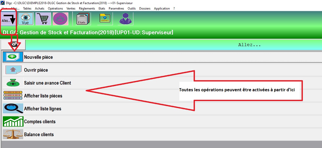
Task: Click the Ouvrir pièce upload arrow icon
Action: pyautogui.click(x=13, y=70)
